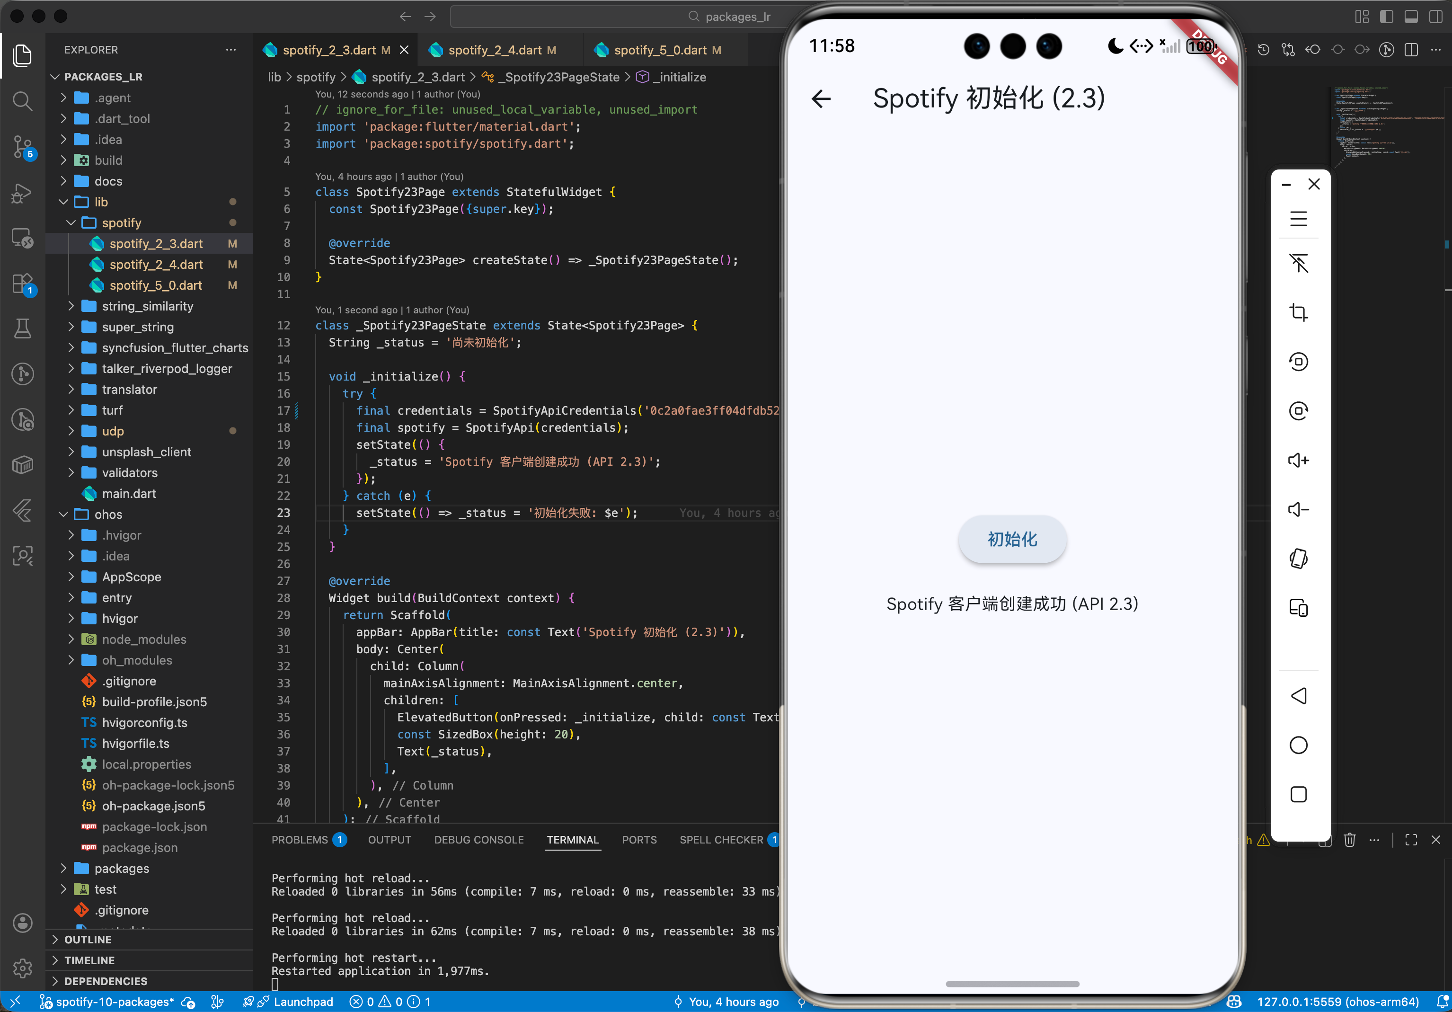Open the DEBUG CONSOLE panel tab
Viewport: 1452px width, 1012px height.
pyautogui.click(x=479, y=840)
